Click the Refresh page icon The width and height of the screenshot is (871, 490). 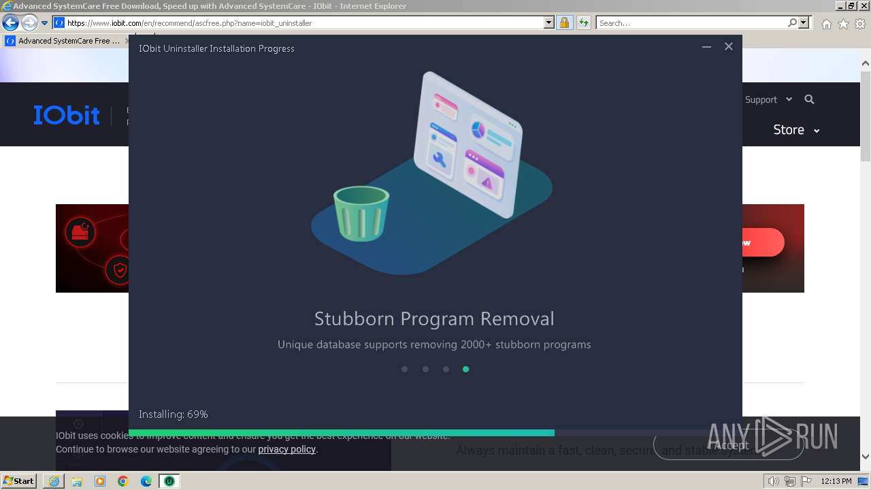pos(583,23)
